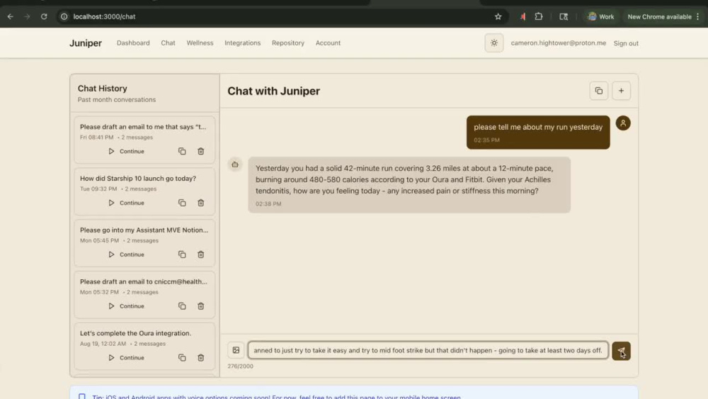Open the Integrations page
This screenshot has width=708, height=399.
[242, 43]
